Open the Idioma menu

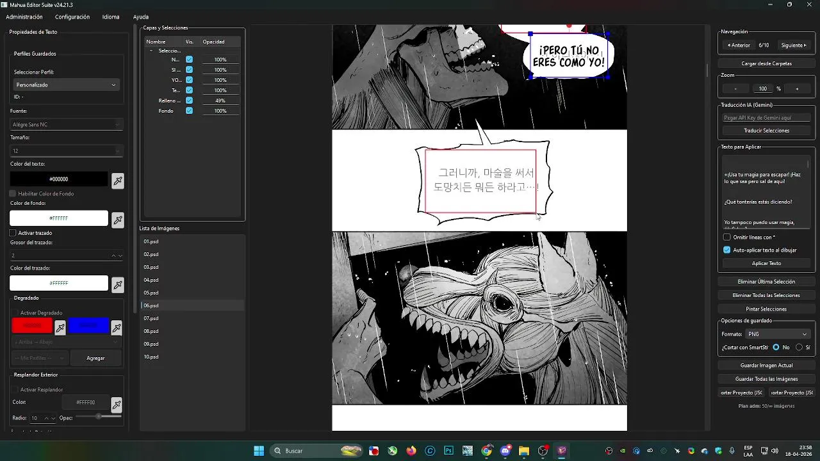111,17
